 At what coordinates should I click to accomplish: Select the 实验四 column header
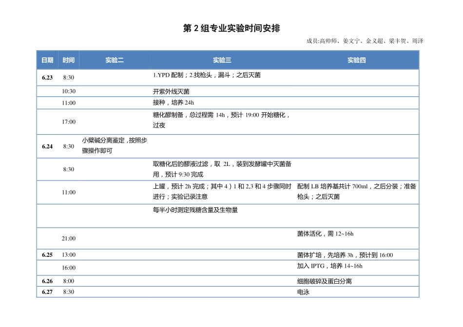357,59
